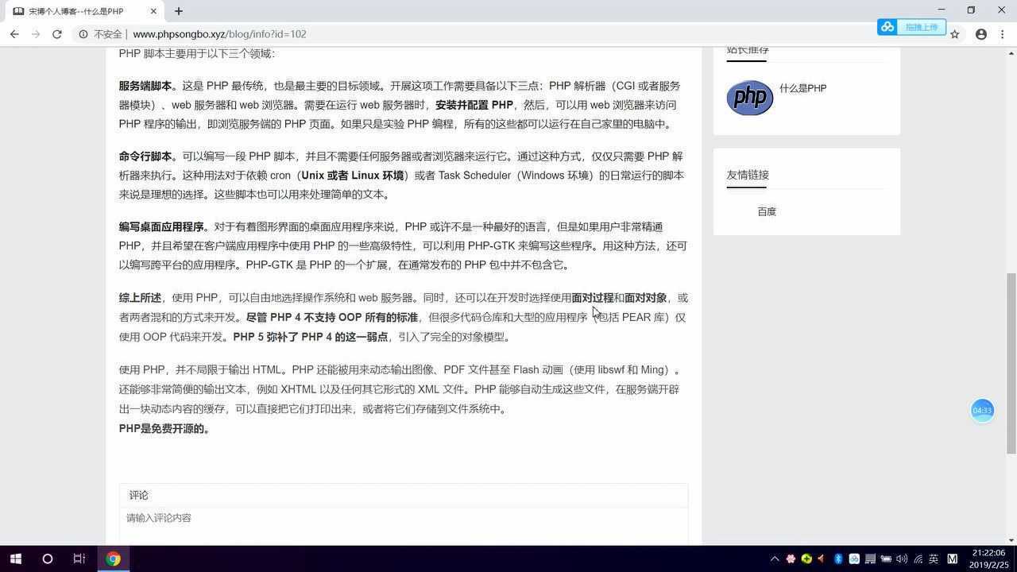The width and height of the screenshot is (1017, 572).
Task: Click the green plus tray icon
Action: point(806,559)
